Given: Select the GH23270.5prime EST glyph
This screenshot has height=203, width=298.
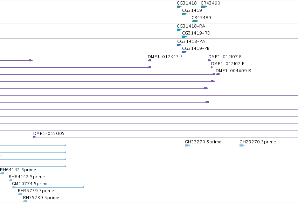Looking at the screenshot, I should tap(187, 145).
